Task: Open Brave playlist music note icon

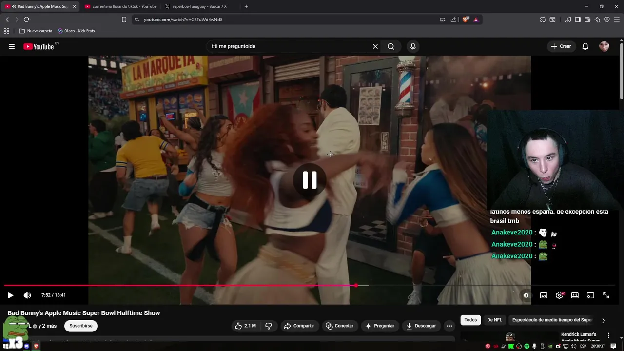Action: tap(568, 19)
